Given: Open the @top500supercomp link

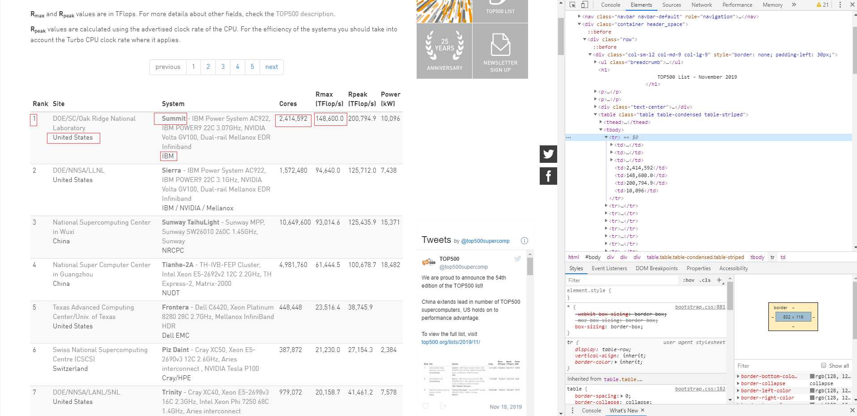Looking at the screenshot, I should pyautogui.click(x=485, y=241).
